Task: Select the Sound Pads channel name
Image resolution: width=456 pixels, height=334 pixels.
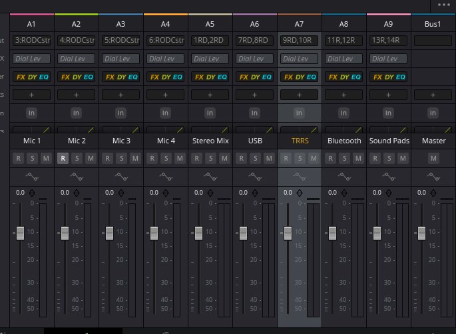Action: (x=389, y=141)
